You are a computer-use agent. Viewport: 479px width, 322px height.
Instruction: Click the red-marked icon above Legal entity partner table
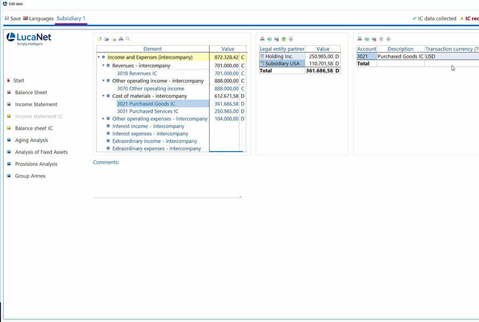(x=276, y=39)
